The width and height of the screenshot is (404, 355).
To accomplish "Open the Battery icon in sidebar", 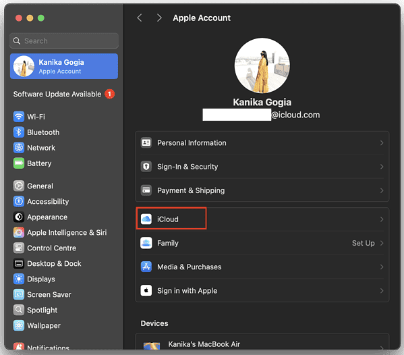I will 19,163.
